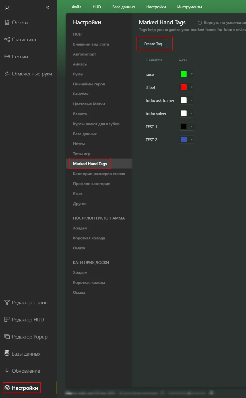Expand the color dropdown for raise tag
246x398 pixels.
tap(192, 74)
